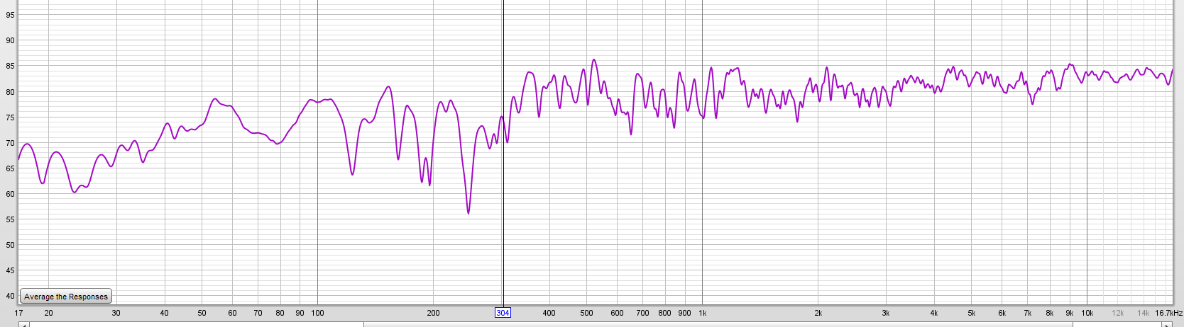
Task: Click the 100 label on frequency axis
Action: (x=317, y=313)
